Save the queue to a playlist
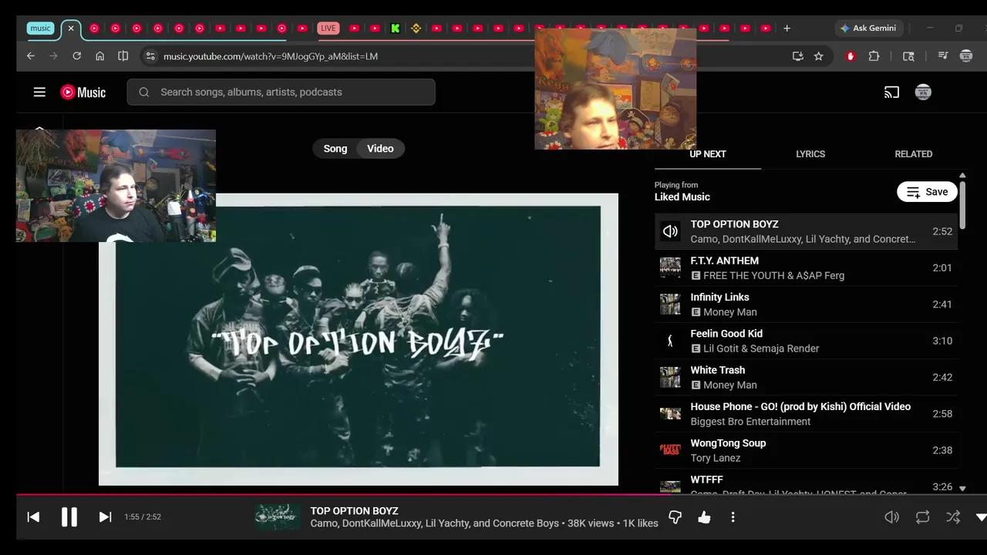Image resolution: width=987 pixels, height=555 pixels. (927, 192)
